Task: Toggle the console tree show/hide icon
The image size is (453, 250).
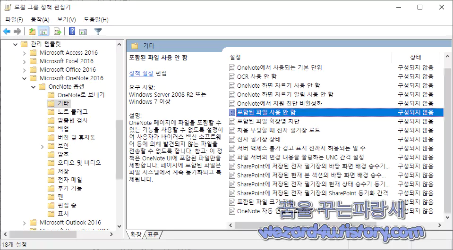Action: point(43,32)
